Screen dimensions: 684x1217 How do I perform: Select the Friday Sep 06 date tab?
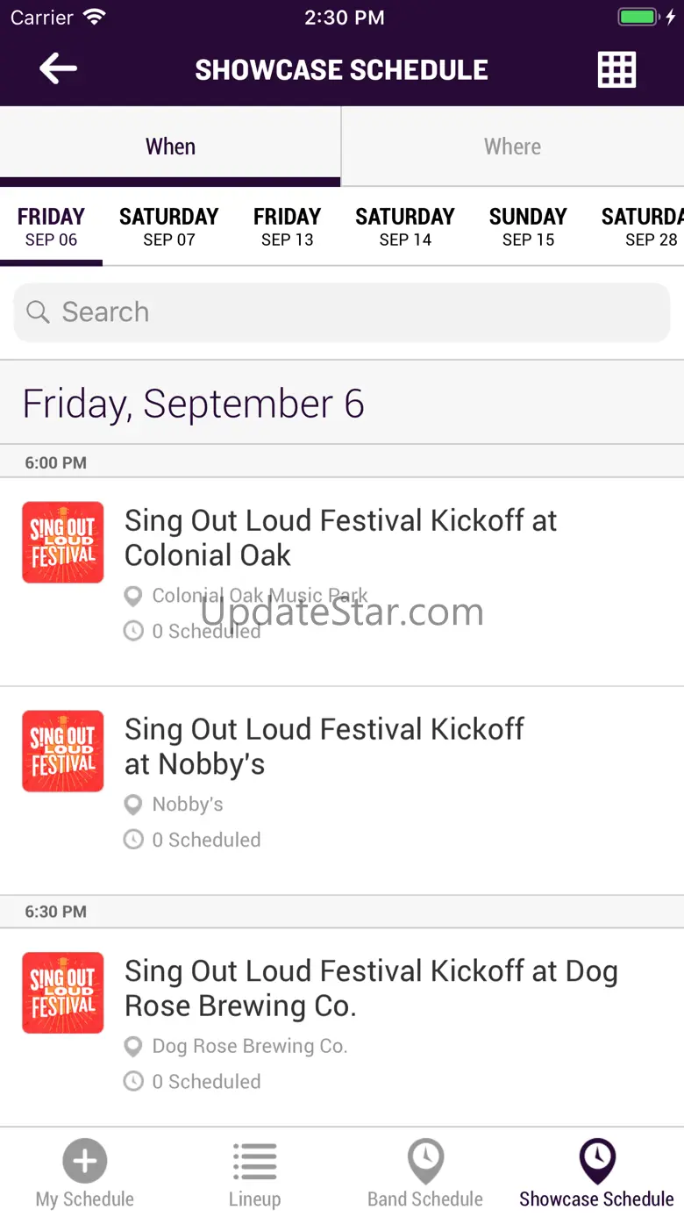point(51,227)
